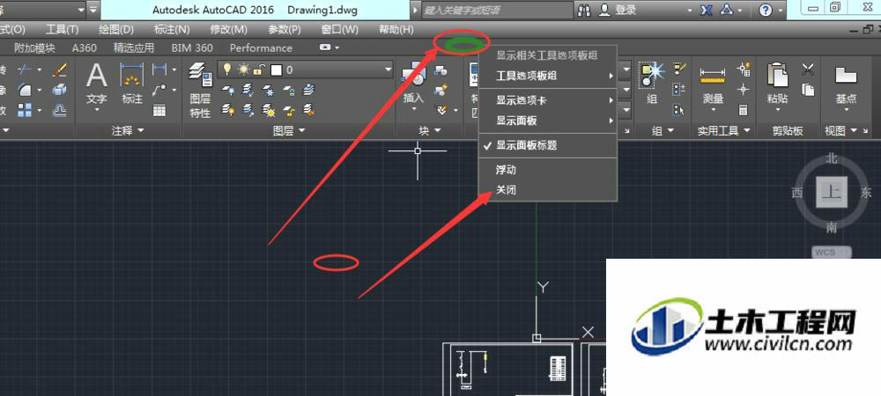
Task: Click the layer Unisolate icon
Action: [x=248, y=110]
